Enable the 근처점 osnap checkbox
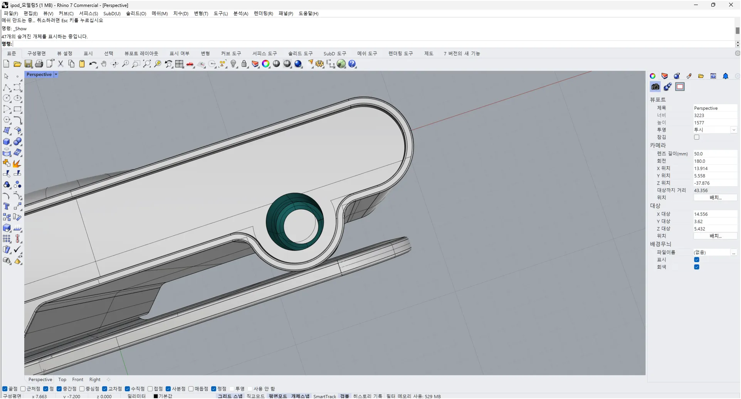The width and height of the screenshot is (741, 399). coord(23,389)
